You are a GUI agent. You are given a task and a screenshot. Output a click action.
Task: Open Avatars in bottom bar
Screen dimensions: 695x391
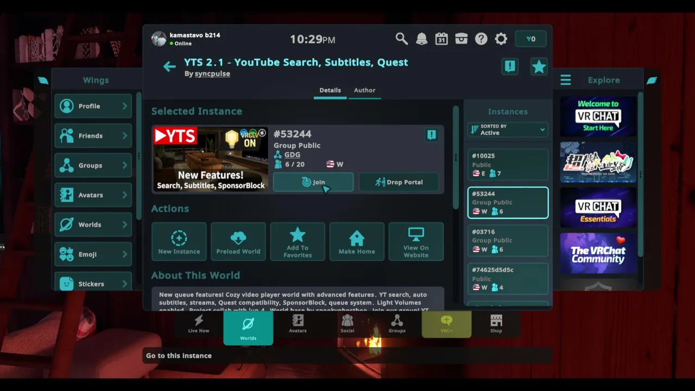click(298, 324)
